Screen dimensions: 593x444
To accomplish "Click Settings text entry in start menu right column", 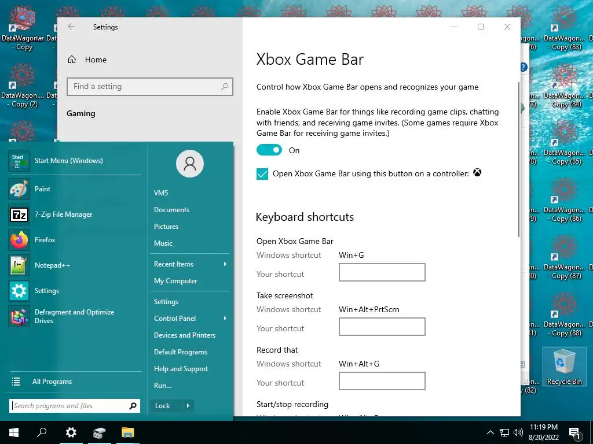I will coord(166,302).
